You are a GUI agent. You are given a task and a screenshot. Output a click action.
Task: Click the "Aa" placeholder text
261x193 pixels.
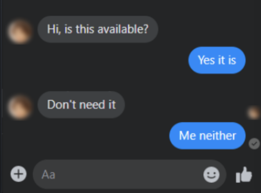(x=48, y=175)
